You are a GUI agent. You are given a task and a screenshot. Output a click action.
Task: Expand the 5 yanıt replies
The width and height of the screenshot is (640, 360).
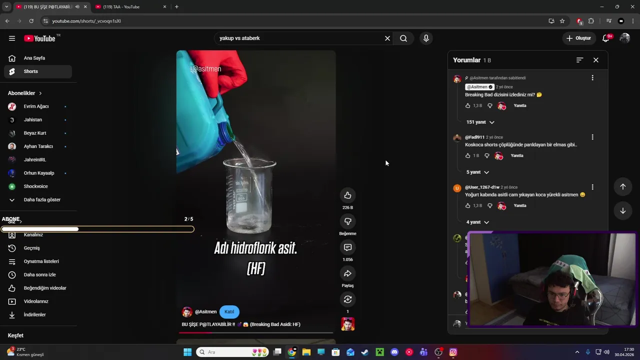[x=477, y=172]
